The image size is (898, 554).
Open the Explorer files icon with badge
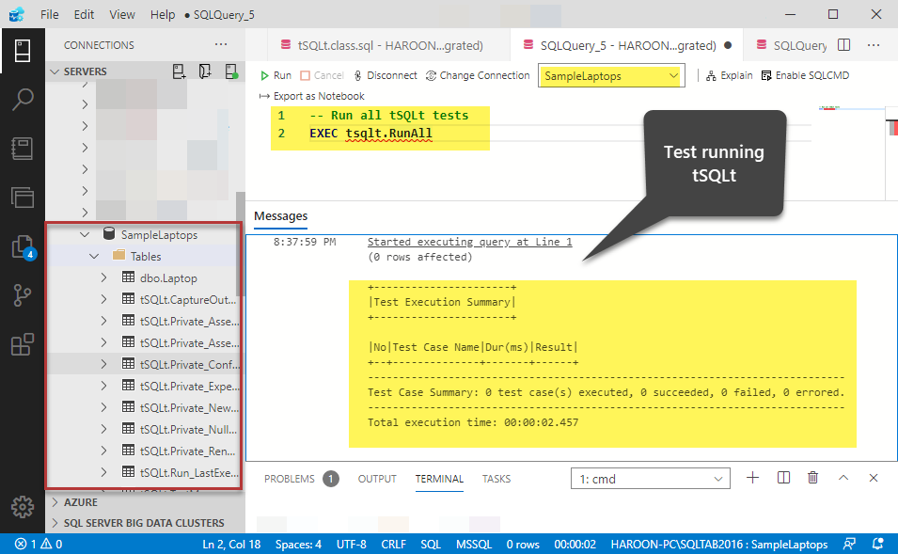[23, 247]
